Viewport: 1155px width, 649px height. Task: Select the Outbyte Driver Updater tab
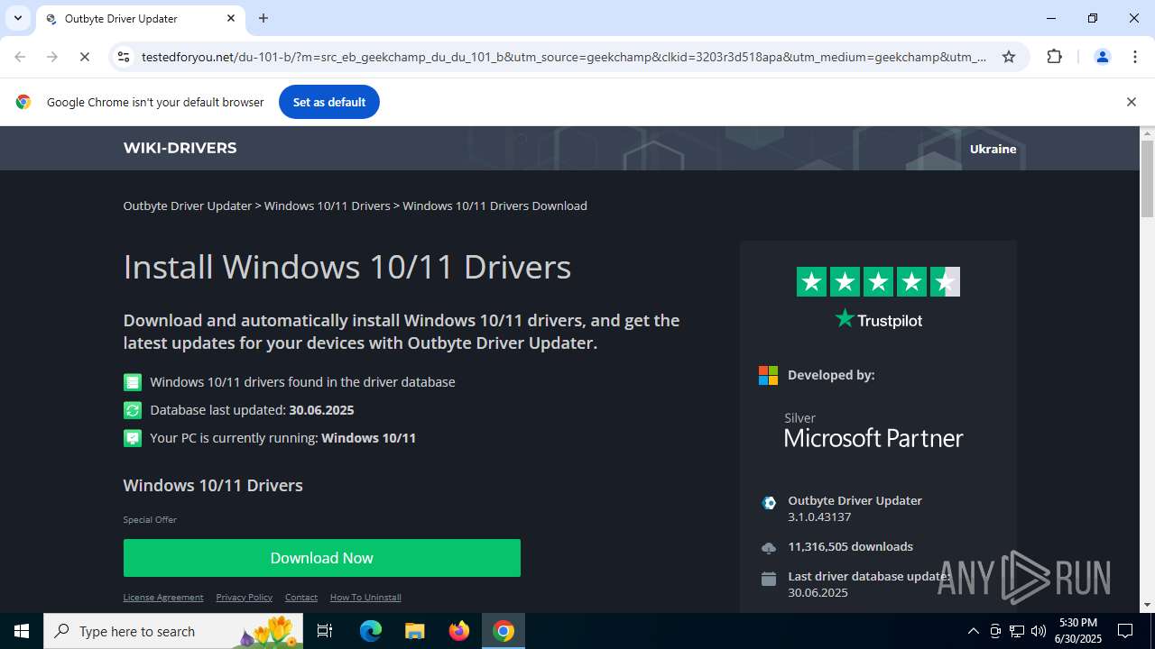(x=140, y=18)
